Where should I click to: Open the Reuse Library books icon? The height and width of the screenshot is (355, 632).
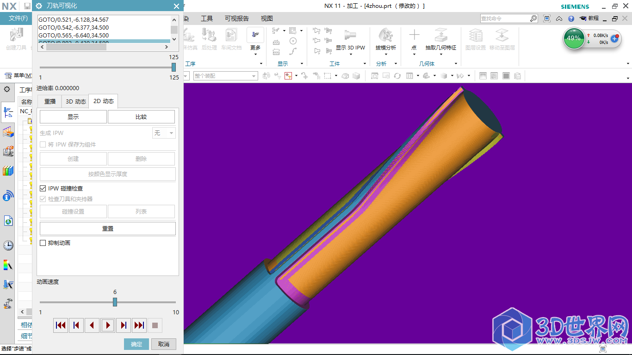pyautogui.click(x=8, y=171)
